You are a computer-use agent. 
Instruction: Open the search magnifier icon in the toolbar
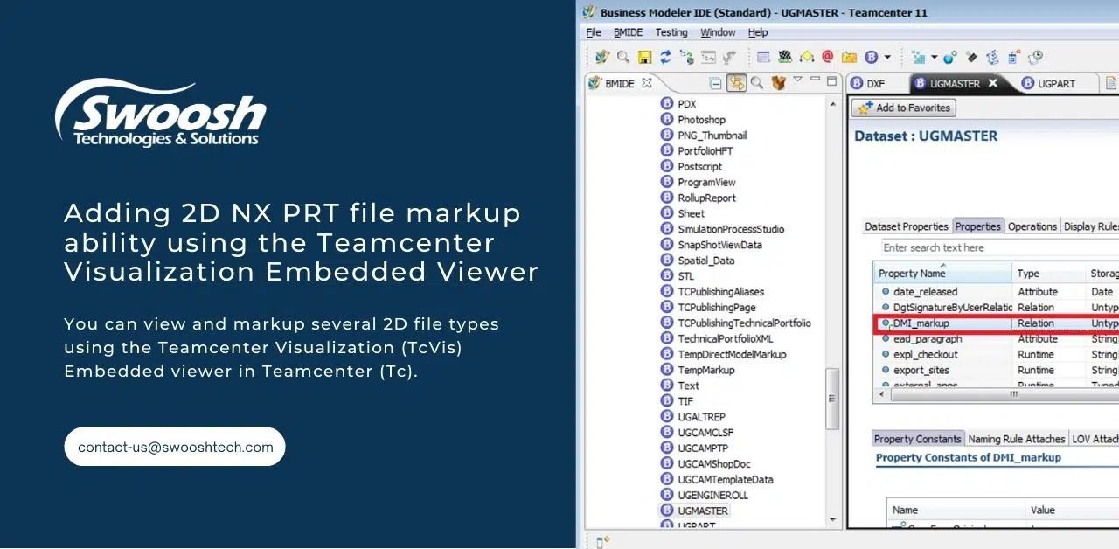[623, 58]
